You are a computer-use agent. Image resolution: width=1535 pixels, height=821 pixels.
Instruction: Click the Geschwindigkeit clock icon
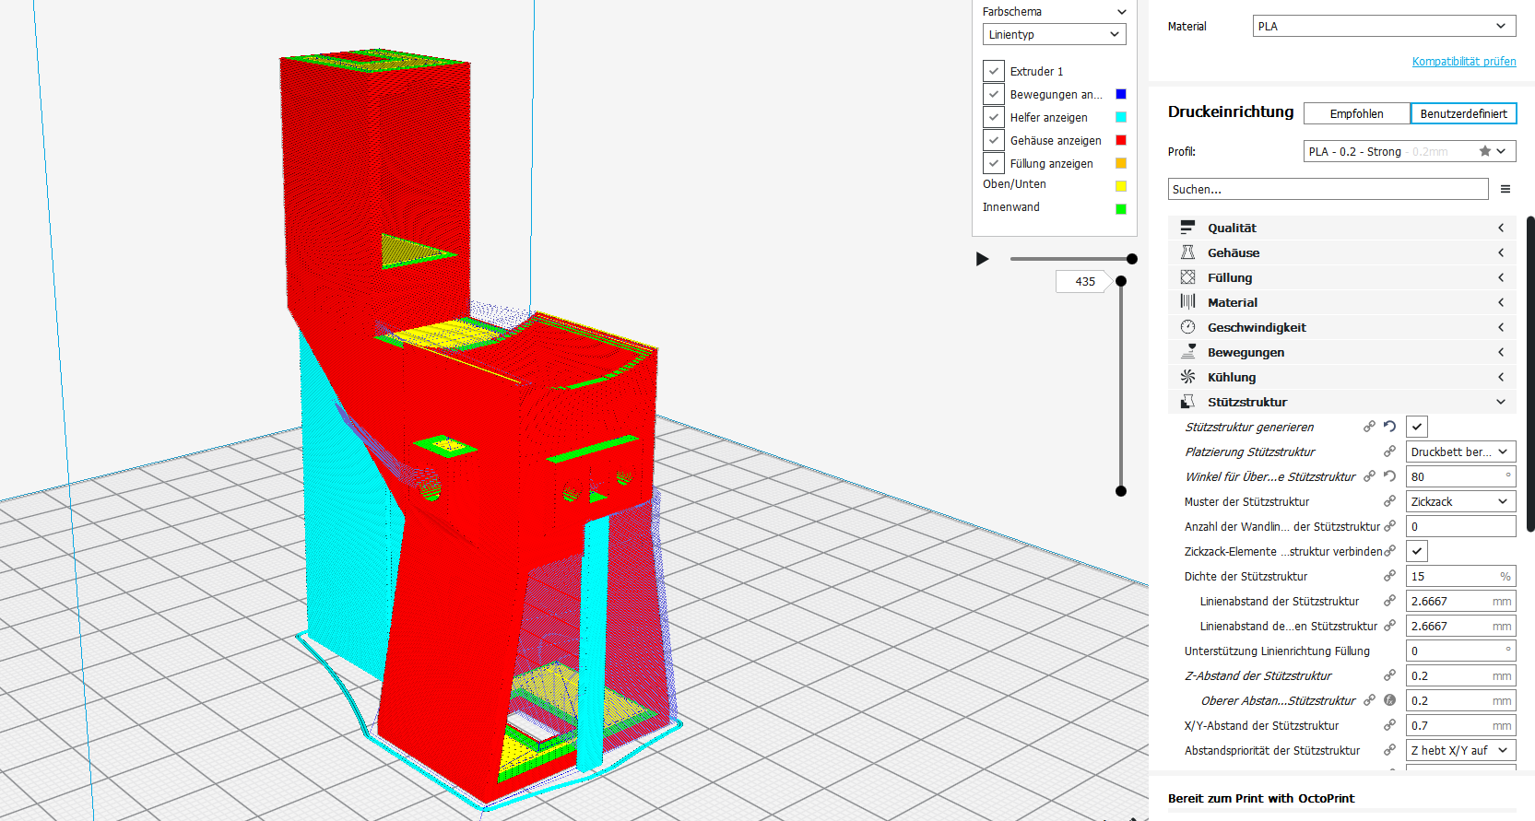1187,327
